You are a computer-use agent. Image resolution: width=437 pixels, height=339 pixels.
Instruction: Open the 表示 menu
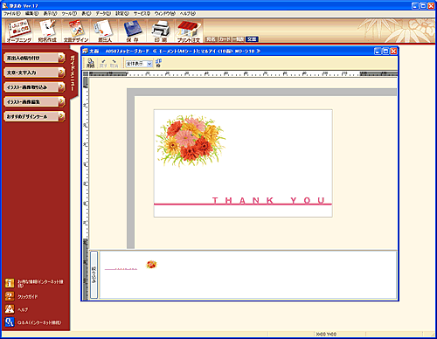pyautogui.click(x=50, y=13)
